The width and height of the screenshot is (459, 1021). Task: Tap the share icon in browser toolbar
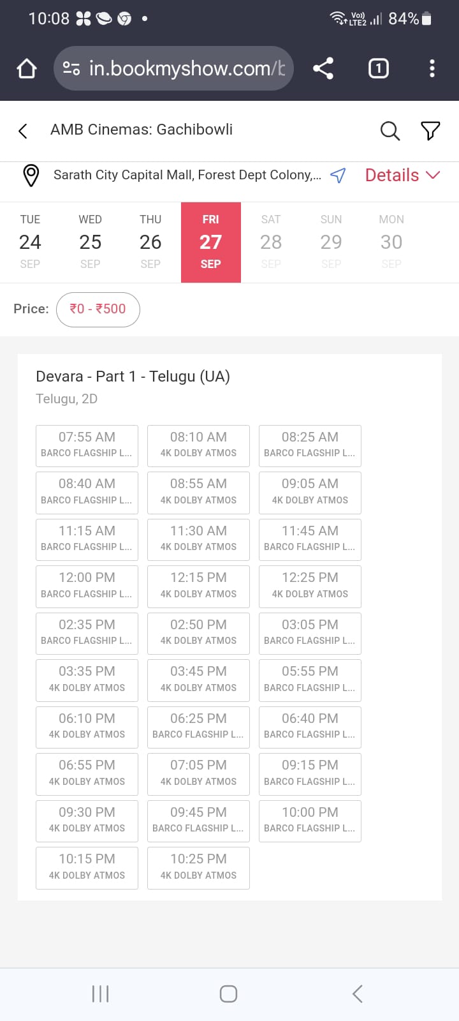(x=323, y=68)
